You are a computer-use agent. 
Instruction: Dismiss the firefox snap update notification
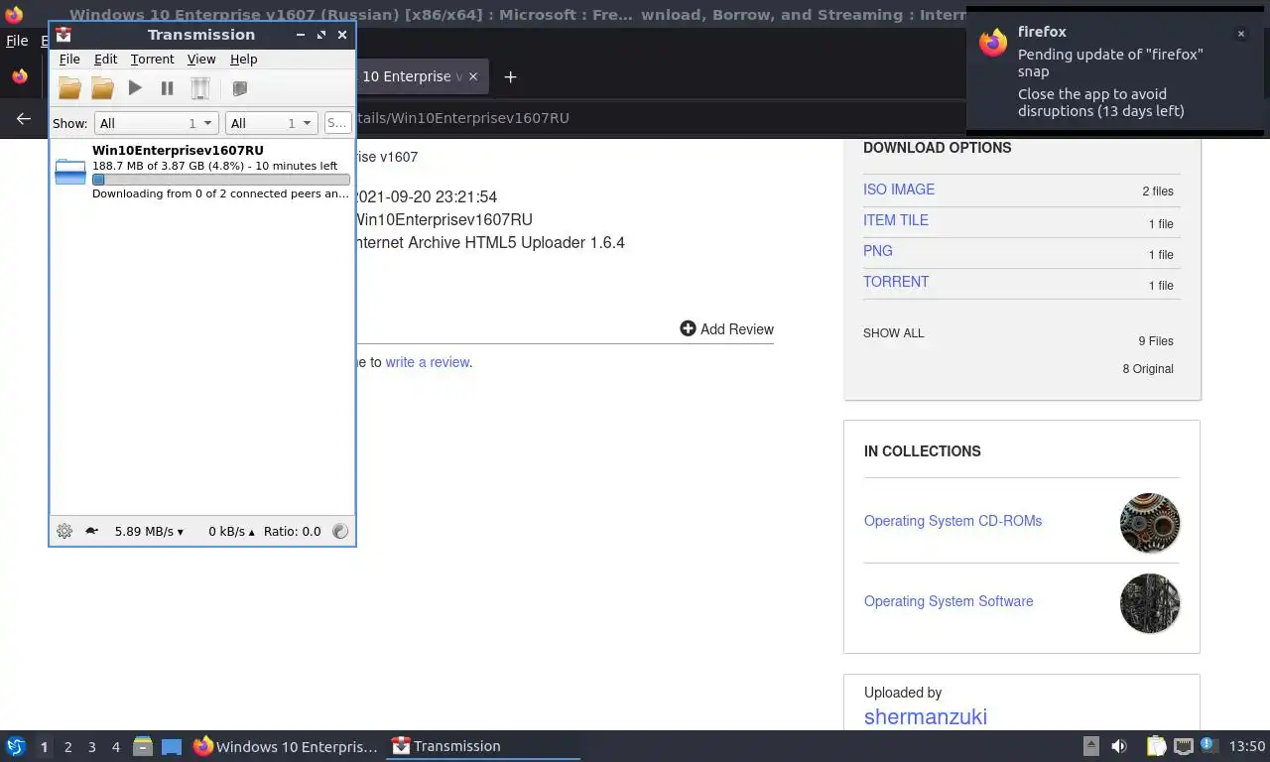coord(1240,34)
